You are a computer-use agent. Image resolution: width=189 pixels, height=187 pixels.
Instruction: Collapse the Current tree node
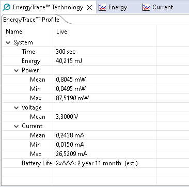[16, 126]
